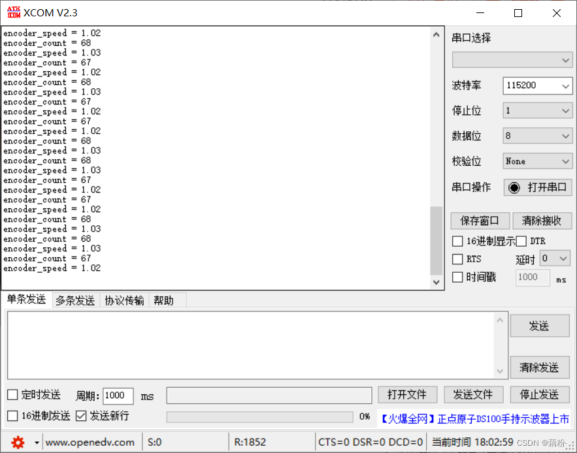Screen dimensions: 577x453
Task: Open the www.openedv.com link
Action: point(90,443)
